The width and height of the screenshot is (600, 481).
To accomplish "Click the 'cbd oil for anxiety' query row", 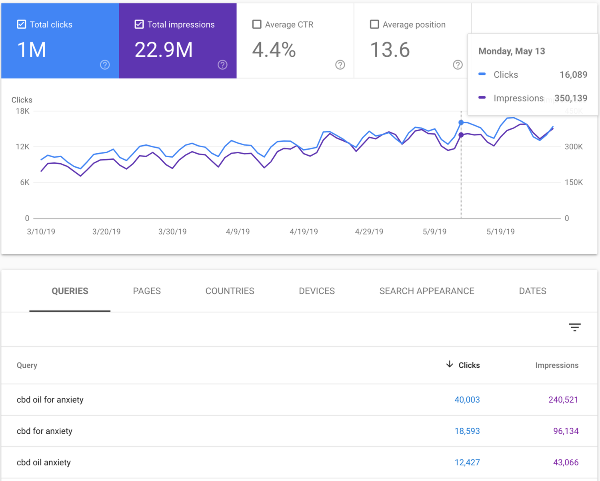I will click(x=50, y=400).
